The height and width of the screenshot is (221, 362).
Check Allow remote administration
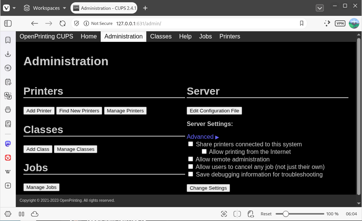[190, 159]
